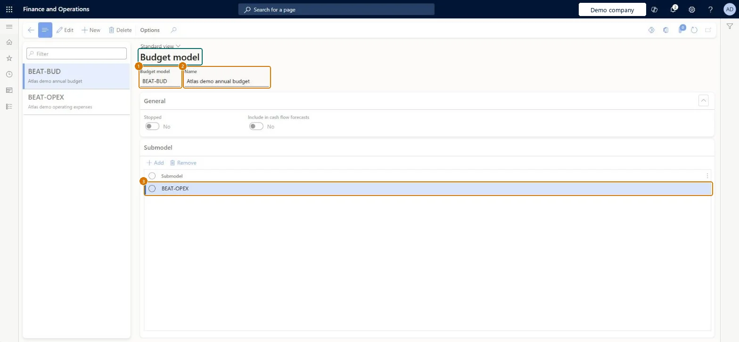Open Copilot from the top bar
This screenshot has height=342, width=739.
(x=654, y=9)
